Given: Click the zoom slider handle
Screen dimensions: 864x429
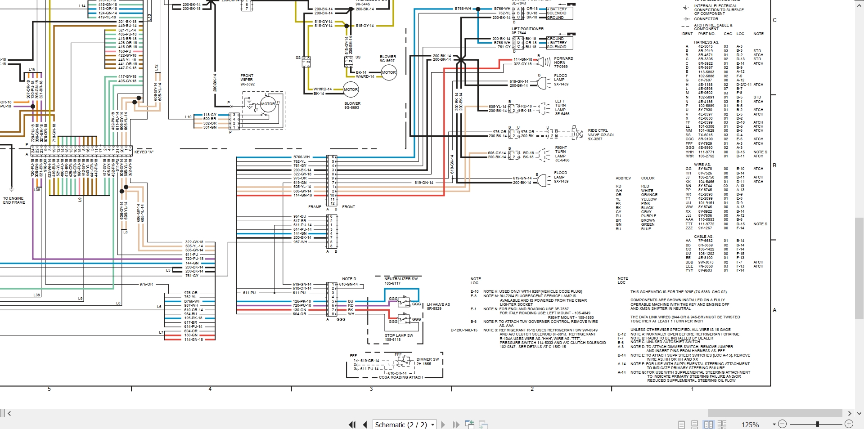Looking at the screenshot, I should click(817, 424).
